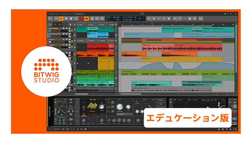This screenshot has height=143, width=252.
Task: Click the arranger horizontal scrollbar
Action: tap(131, 94)
